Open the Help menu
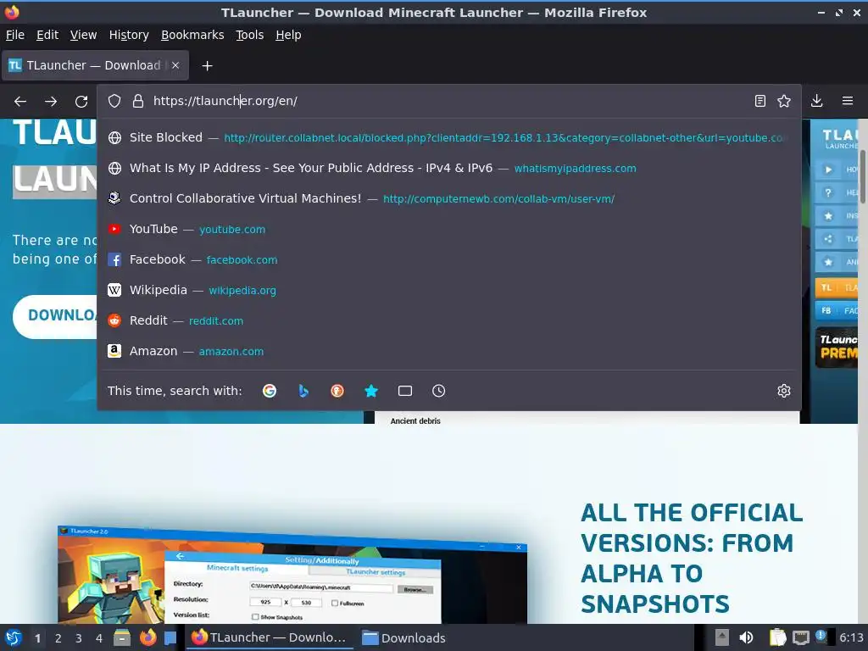Image resolution: width=868 pixels, height=651 pixels. [288, 35]
